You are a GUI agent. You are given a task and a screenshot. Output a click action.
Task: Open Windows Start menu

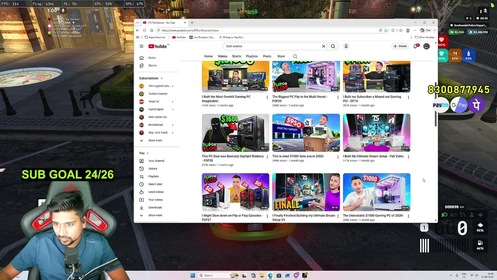(x=193, y=275)
